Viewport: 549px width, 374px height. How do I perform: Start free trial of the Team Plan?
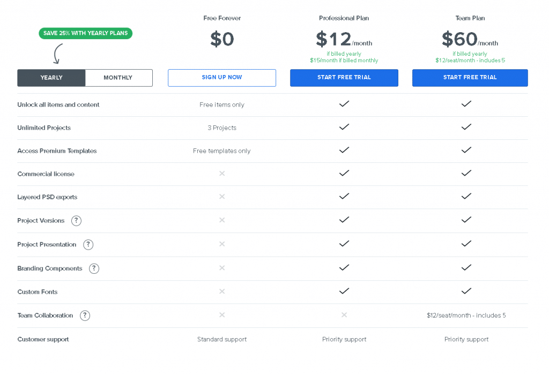click(x=470, y=78)
